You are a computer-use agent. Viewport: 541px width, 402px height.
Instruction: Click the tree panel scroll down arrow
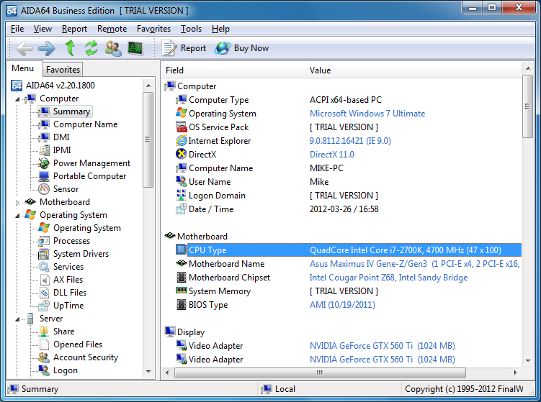(148, 372)
